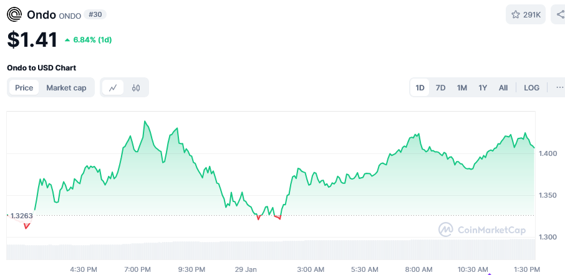565x275 pixels.
Task: Click the 8:00 AM x-axis label
Action: point(418,269)
